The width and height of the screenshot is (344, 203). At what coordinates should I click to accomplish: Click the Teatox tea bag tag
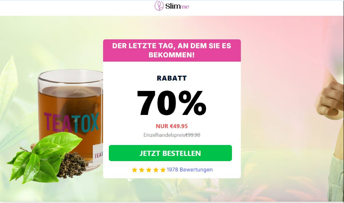coord(98,155)
